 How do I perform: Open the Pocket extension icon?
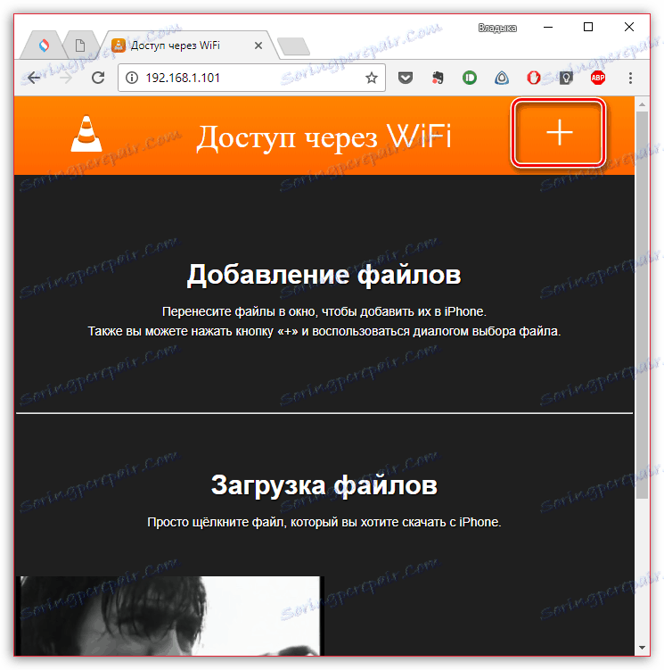click(406, 78)
